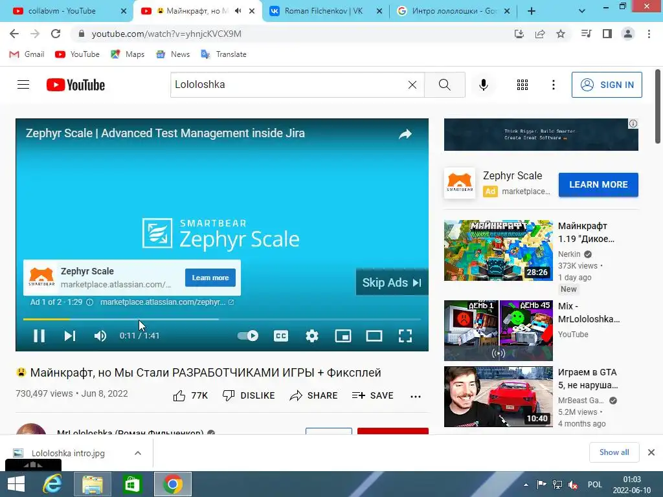Open the Играем в GTA 5 video thumbnail

[498, 397]
